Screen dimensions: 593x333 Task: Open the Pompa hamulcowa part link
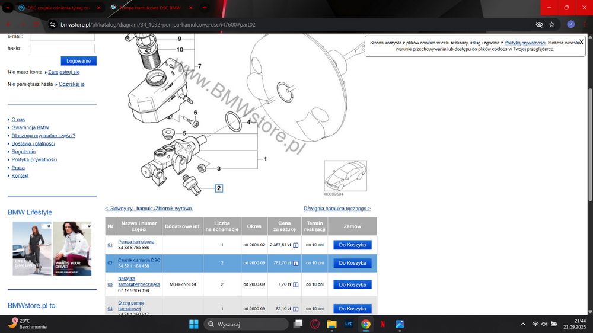(x=136, y=242)
